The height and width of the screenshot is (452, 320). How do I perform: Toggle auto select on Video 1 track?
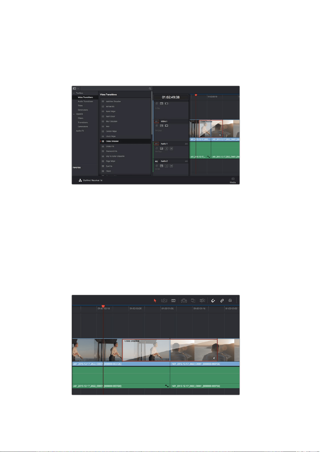[162, 126]
